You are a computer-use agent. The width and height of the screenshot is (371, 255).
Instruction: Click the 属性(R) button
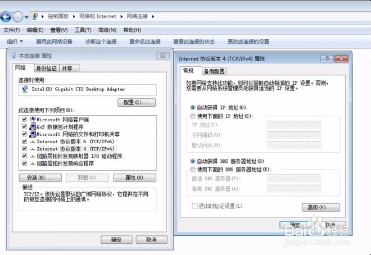click(135, 177)
